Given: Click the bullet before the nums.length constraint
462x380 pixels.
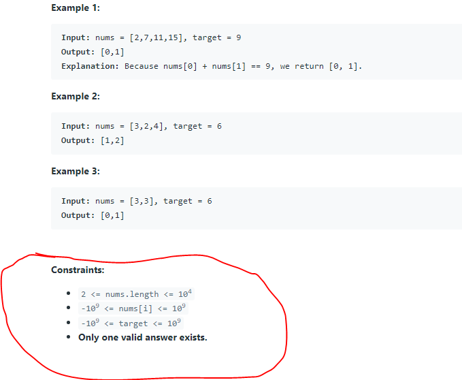Looking at the screenshot, I should click(69, 294).
